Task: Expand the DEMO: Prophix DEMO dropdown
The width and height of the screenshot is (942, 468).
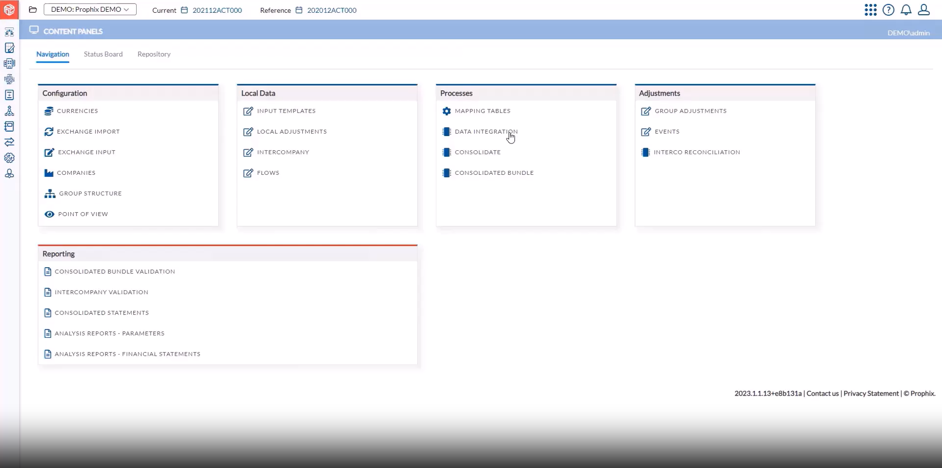Action: tap(90, 10)
